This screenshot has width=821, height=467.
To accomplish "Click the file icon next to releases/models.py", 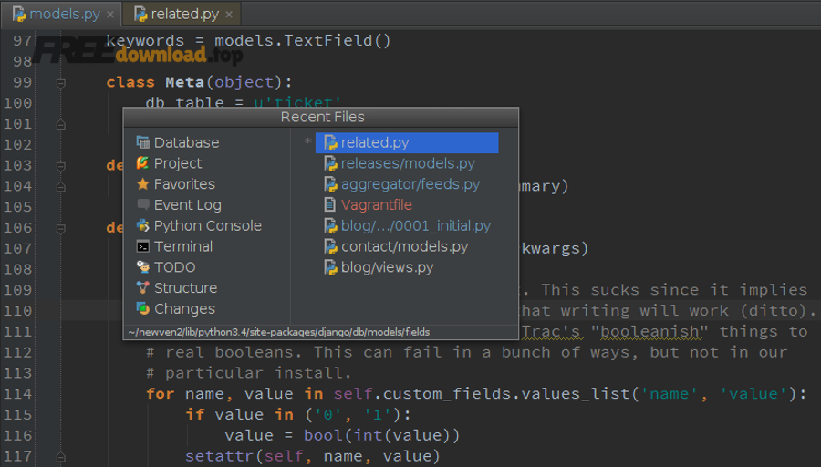I will pos(330,163).
